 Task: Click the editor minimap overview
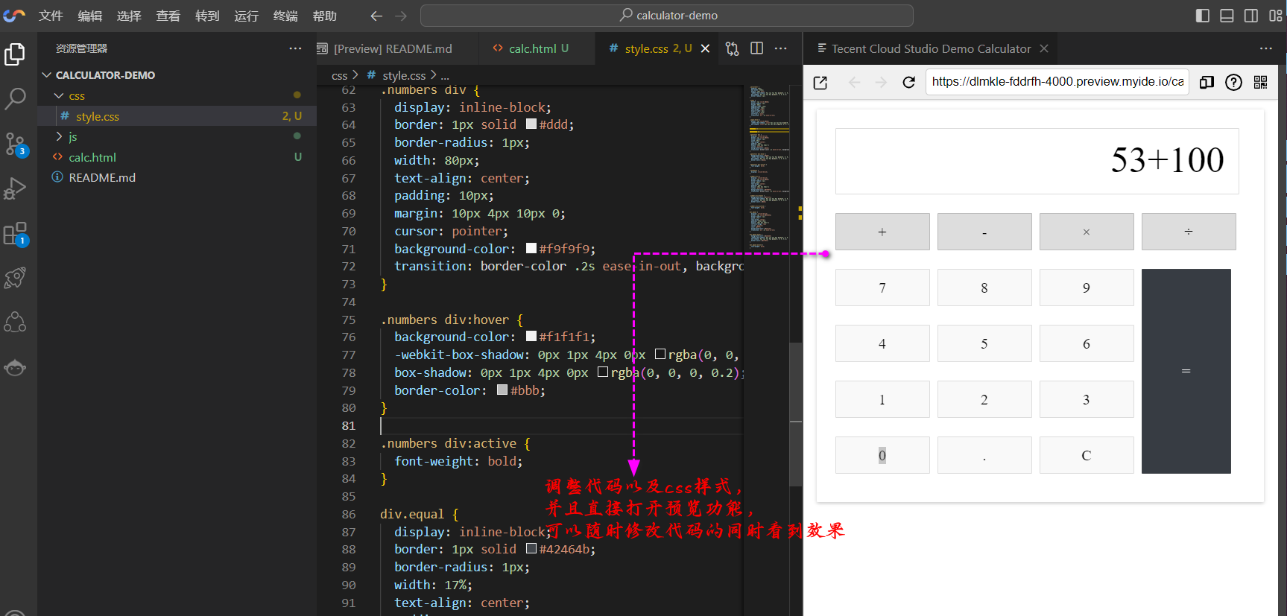[768, 168]
